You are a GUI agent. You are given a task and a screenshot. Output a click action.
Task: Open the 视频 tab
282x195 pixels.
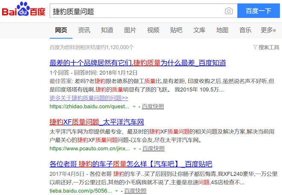pos(153,30)
